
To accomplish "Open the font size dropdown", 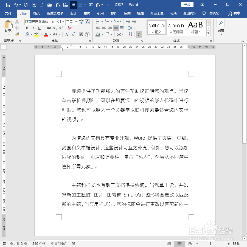I will 76,21.
